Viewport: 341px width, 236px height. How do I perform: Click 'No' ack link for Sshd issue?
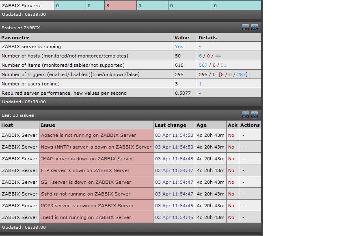[x=231, y=194]
